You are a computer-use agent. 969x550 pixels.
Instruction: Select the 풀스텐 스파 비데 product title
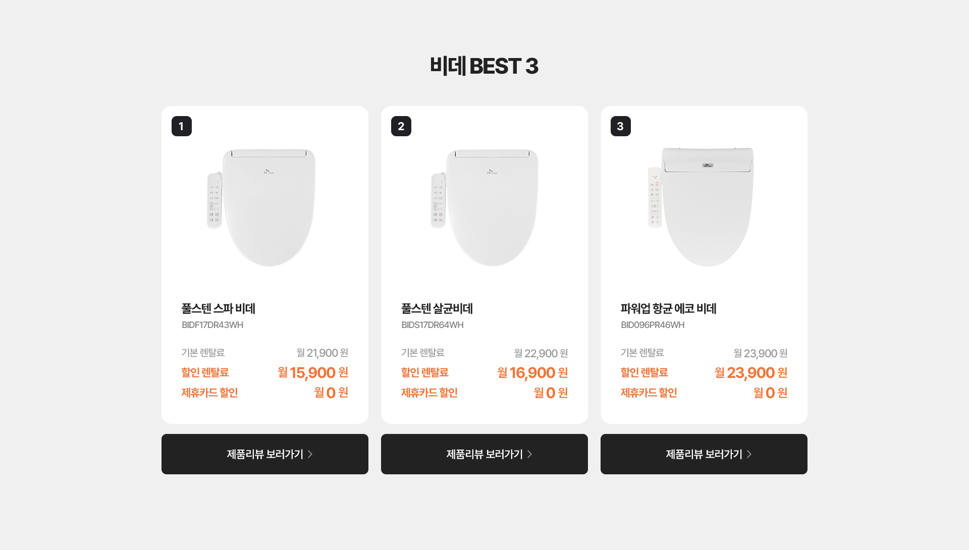pyautogui.click(x=219, y=308)
